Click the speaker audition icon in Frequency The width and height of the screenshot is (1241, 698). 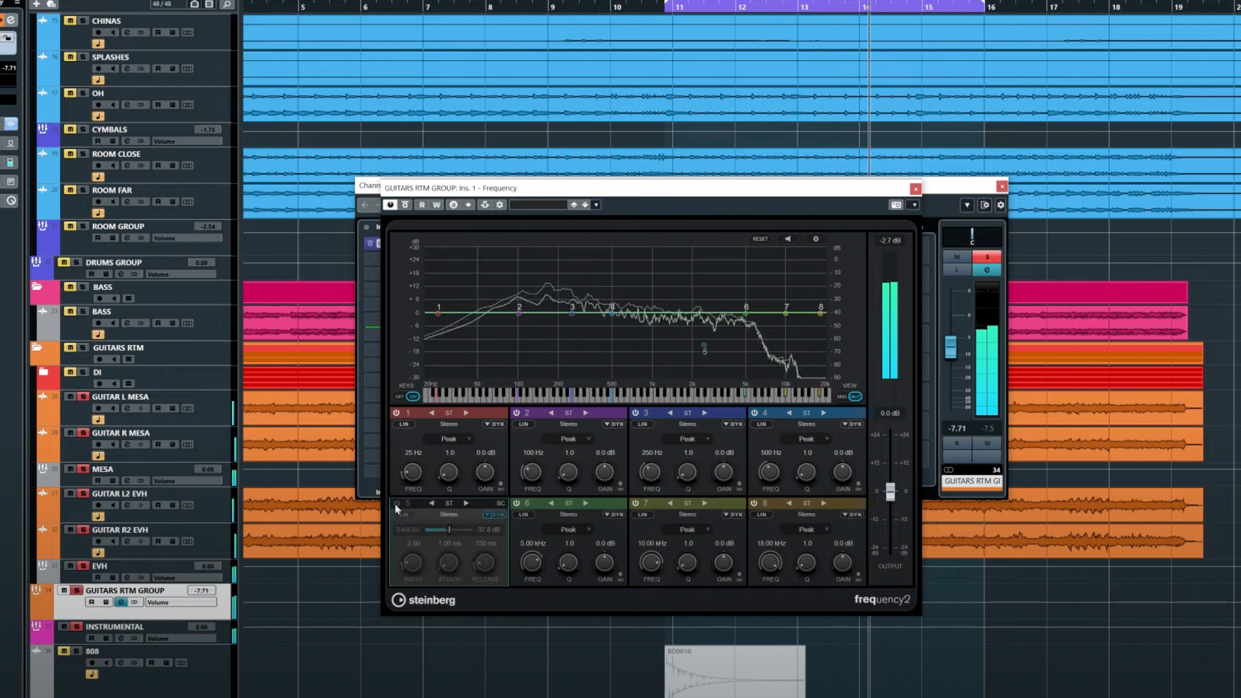point(788,239)
